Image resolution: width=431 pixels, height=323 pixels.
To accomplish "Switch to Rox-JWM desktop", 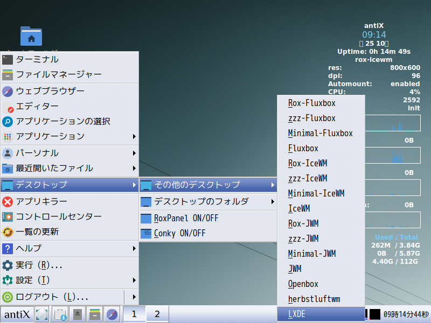I will coord(321,224).
